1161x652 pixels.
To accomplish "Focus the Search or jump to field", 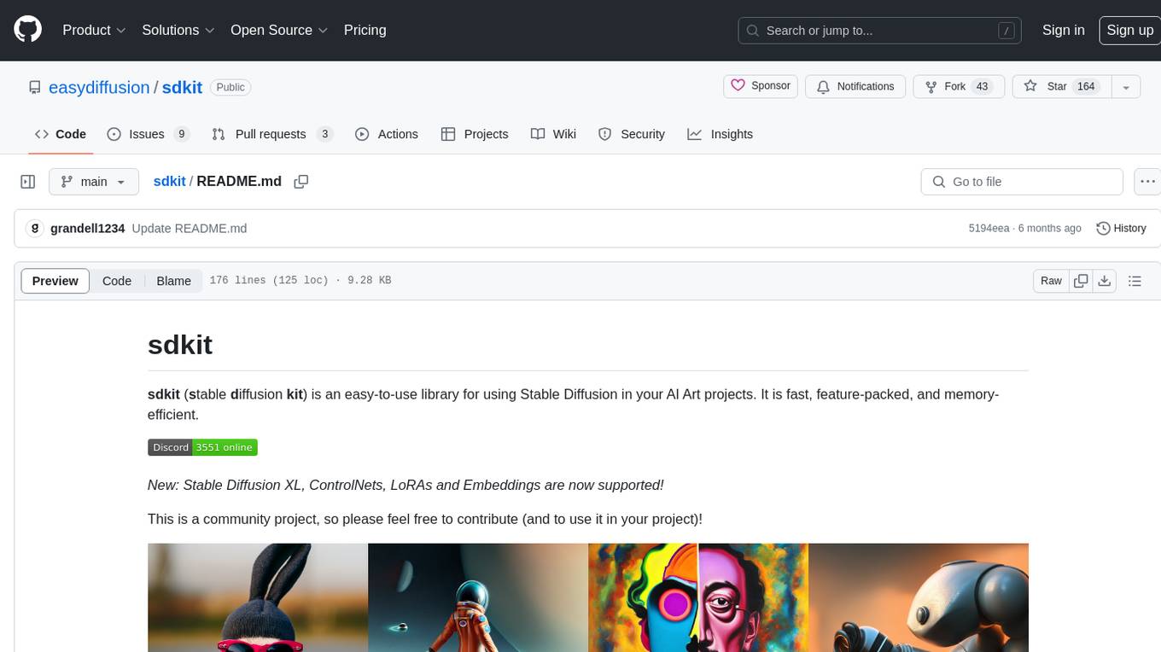I will (880, 30).
